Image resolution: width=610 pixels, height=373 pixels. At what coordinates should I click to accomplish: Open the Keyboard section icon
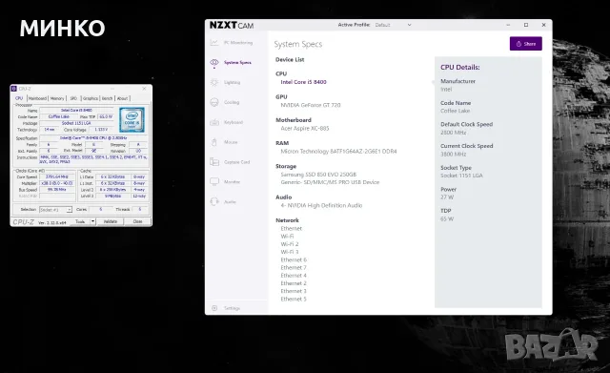point(213,122)
